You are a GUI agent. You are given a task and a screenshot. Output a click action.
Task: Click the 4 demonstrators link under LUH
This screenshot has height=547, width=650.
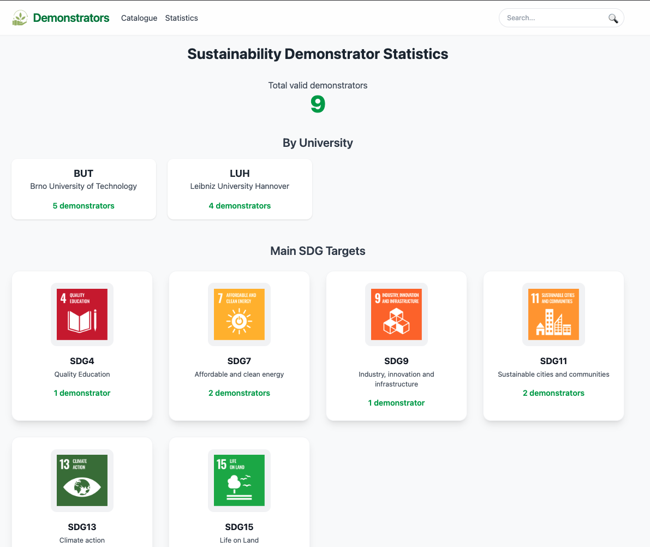(x=240, y=206)
